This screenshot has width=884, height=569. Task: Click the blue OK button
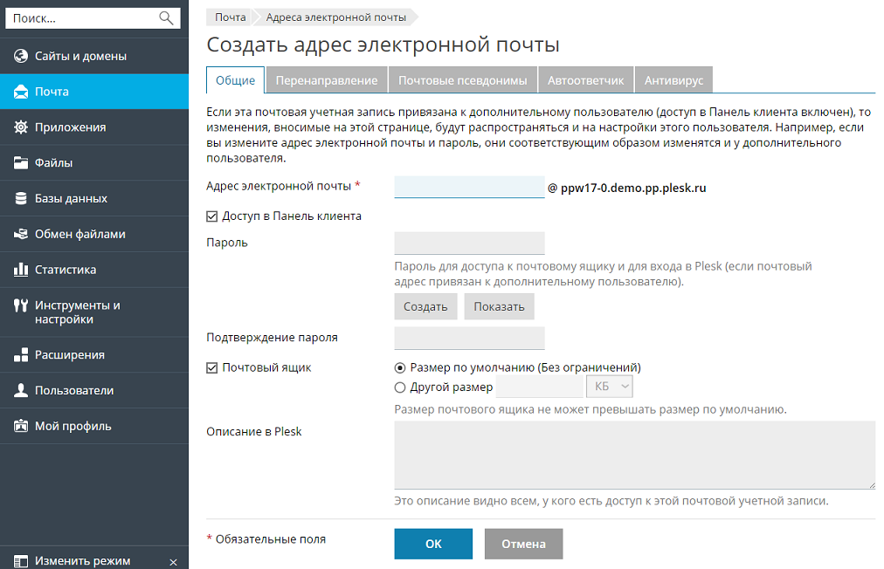(x=433, y=544)
